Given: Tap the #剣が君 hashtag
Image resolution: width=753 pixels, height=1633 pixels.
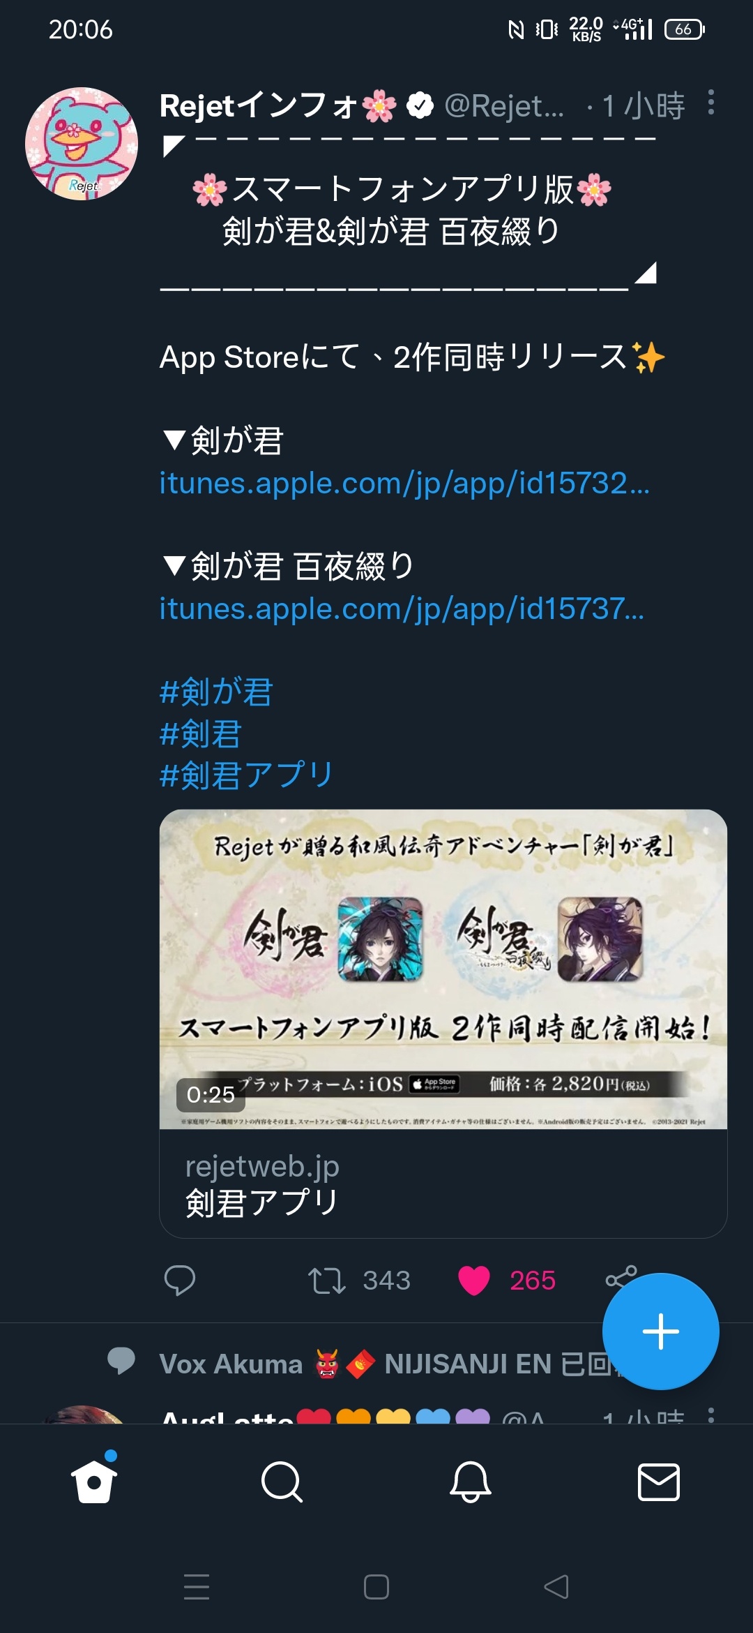Looking at the screenshot, I should (216, 692).
